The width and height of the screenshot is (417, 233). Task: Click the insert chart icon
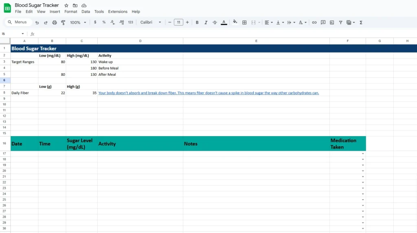pos(332,22)
